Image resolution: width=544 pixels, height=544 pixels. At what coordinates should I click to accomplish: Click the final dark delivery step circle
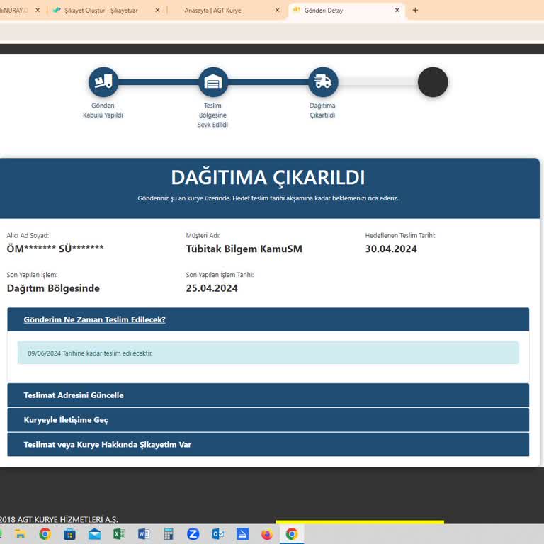point(433,82)
